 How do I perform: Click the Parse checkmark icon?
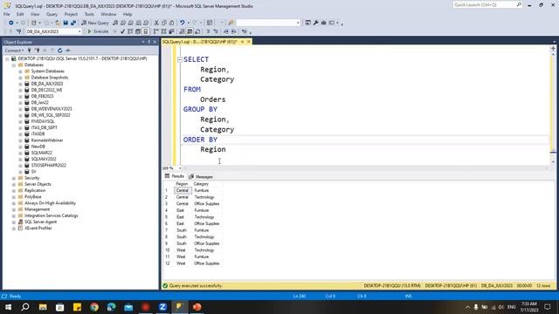(x=122, y=31)
